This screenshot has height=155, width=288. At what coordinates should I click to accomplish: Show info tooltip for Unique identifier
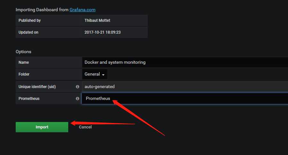pyautogui.click(x=78, y=87)
